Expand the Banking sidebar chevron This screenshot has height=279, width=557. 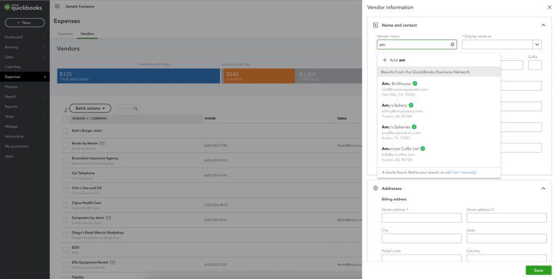coord(45,47)
